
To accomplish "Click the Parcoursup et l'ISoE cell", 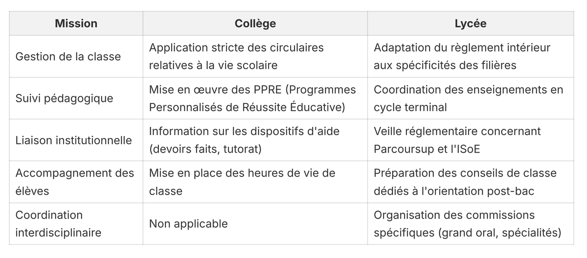I will [427, 149].
